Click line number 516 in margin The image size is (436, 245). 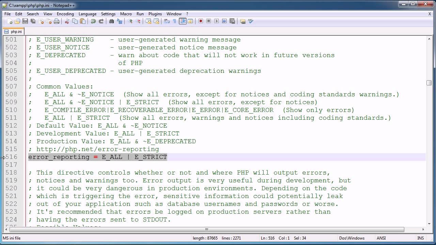pos(11,157)
